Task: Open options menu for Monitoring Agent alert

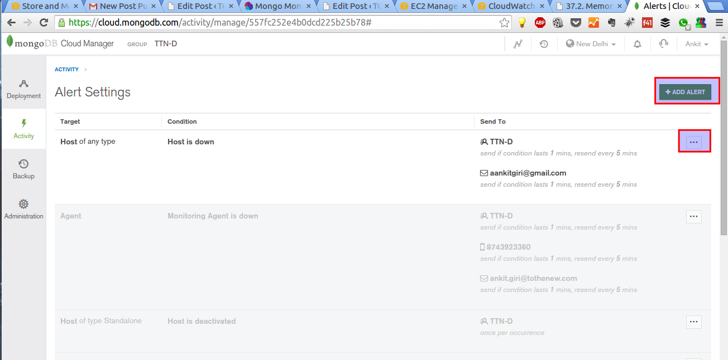Action: click(x=694, y=216)
